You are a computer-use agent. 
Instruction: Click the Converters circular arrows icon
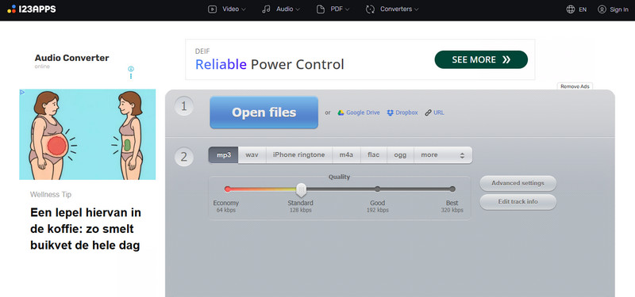click(370, 10)
